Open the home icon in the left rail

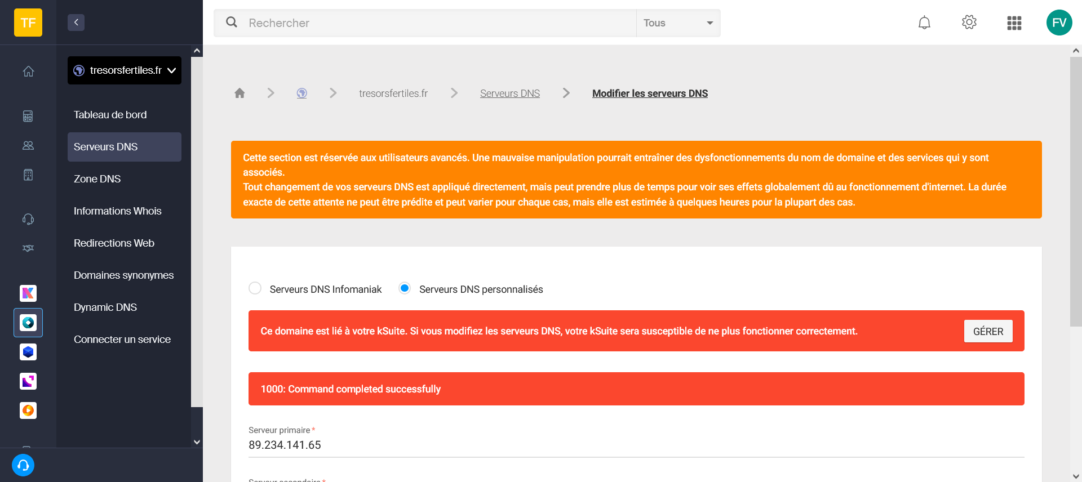click(28, 72)
